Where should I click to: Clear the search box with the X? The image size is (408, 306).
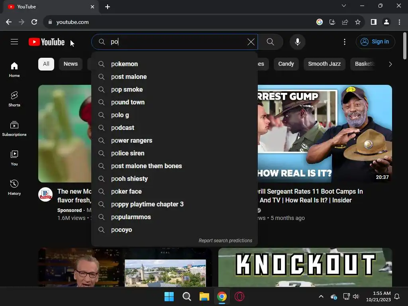point(251,42)
